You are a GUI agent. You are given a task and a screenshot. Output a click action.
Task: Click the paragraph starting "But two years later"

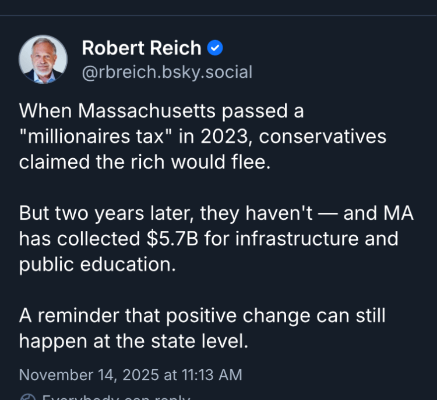click(x=216, y=238)
